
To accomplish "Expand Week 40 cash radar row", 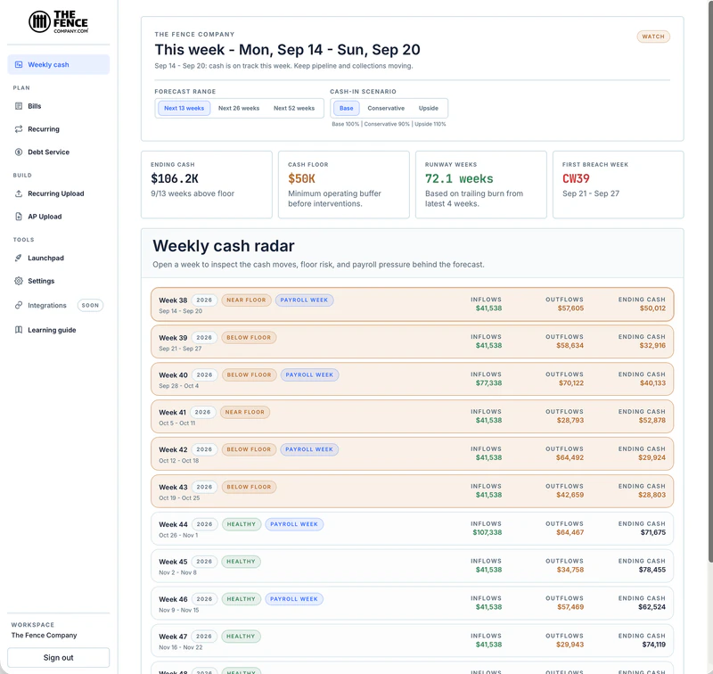I will coord(412,379).
